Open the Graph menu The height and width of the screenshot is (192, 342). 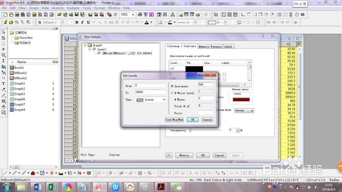[x=34, y=8]
